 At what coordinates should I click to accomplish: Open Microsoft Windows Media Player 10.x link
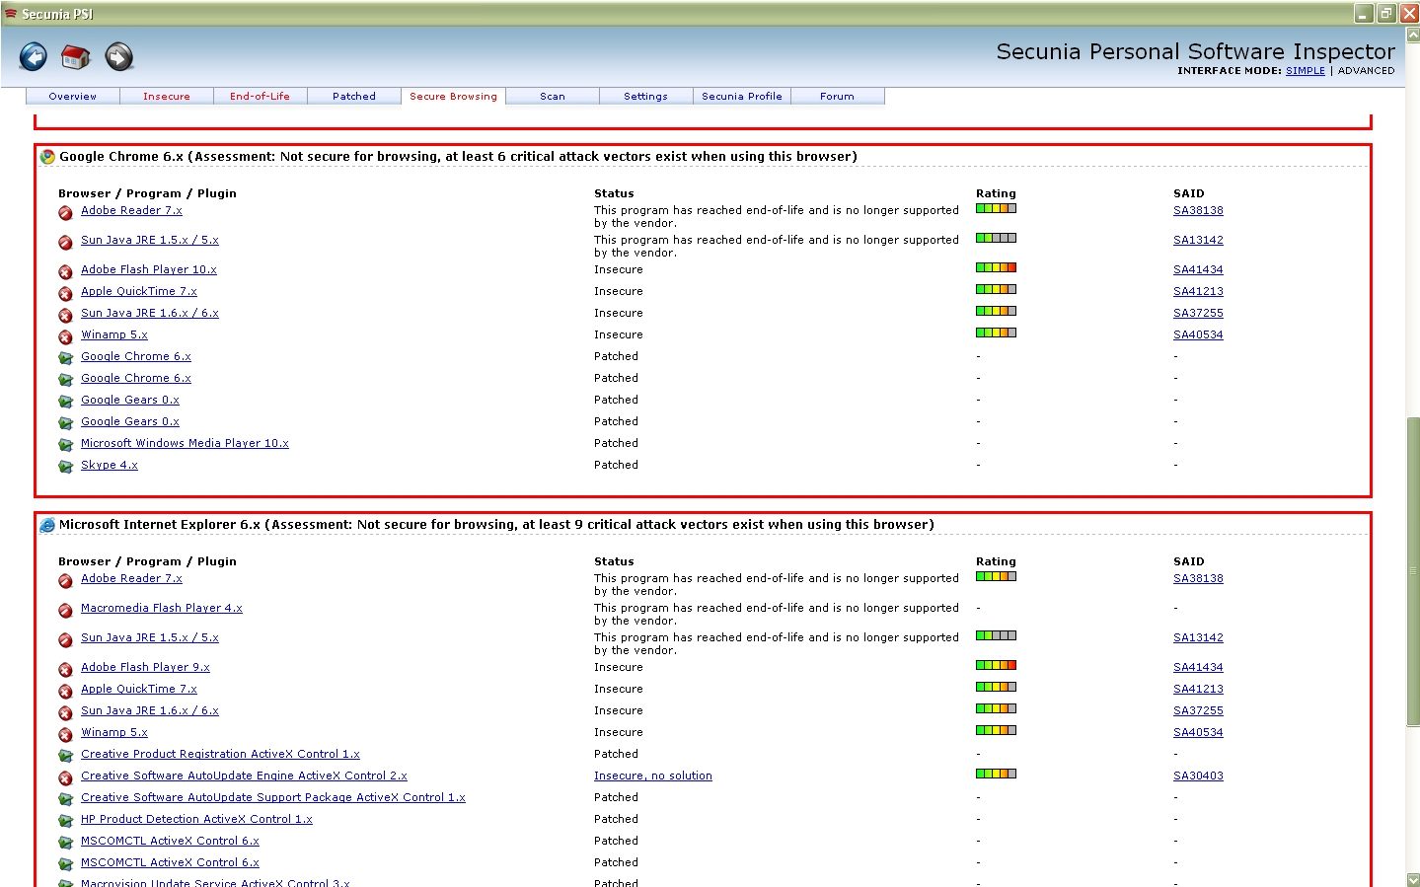tap(185, 443)
